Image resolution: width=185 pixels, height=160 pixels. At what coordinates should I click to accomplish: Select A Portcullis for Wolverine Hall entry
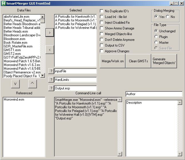click(x=75, y=28)
